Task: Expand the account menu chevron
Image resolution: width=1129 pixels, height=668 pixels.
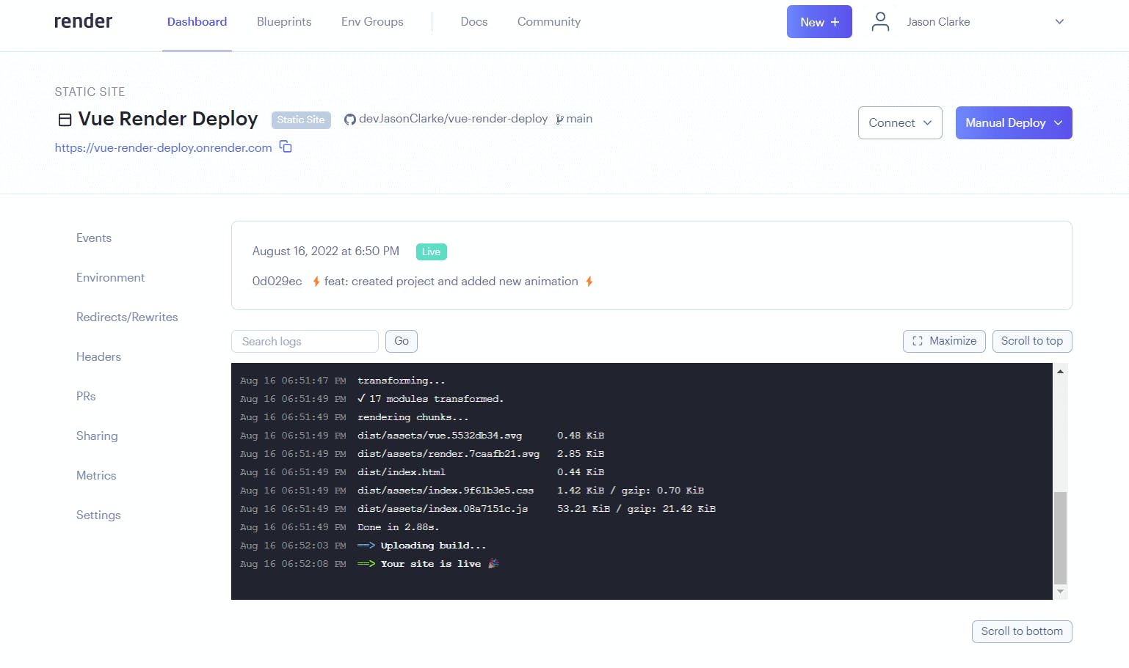Action: click(1059, 22)
